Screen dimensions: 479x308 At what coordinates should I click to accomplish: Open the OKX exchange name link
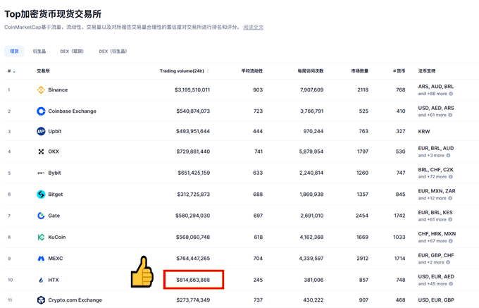pyautogui.click(x=54, y=152)
